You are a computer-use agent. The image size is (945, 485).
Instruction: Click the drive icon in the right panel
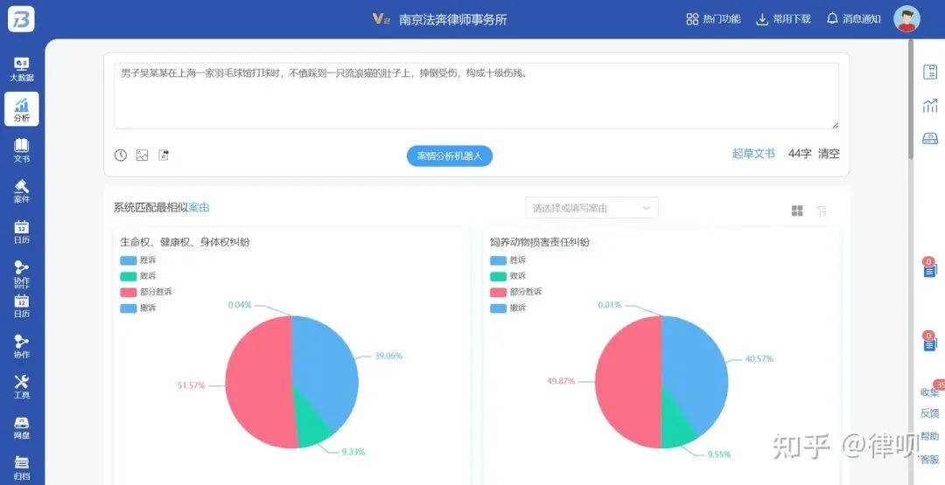930,138
